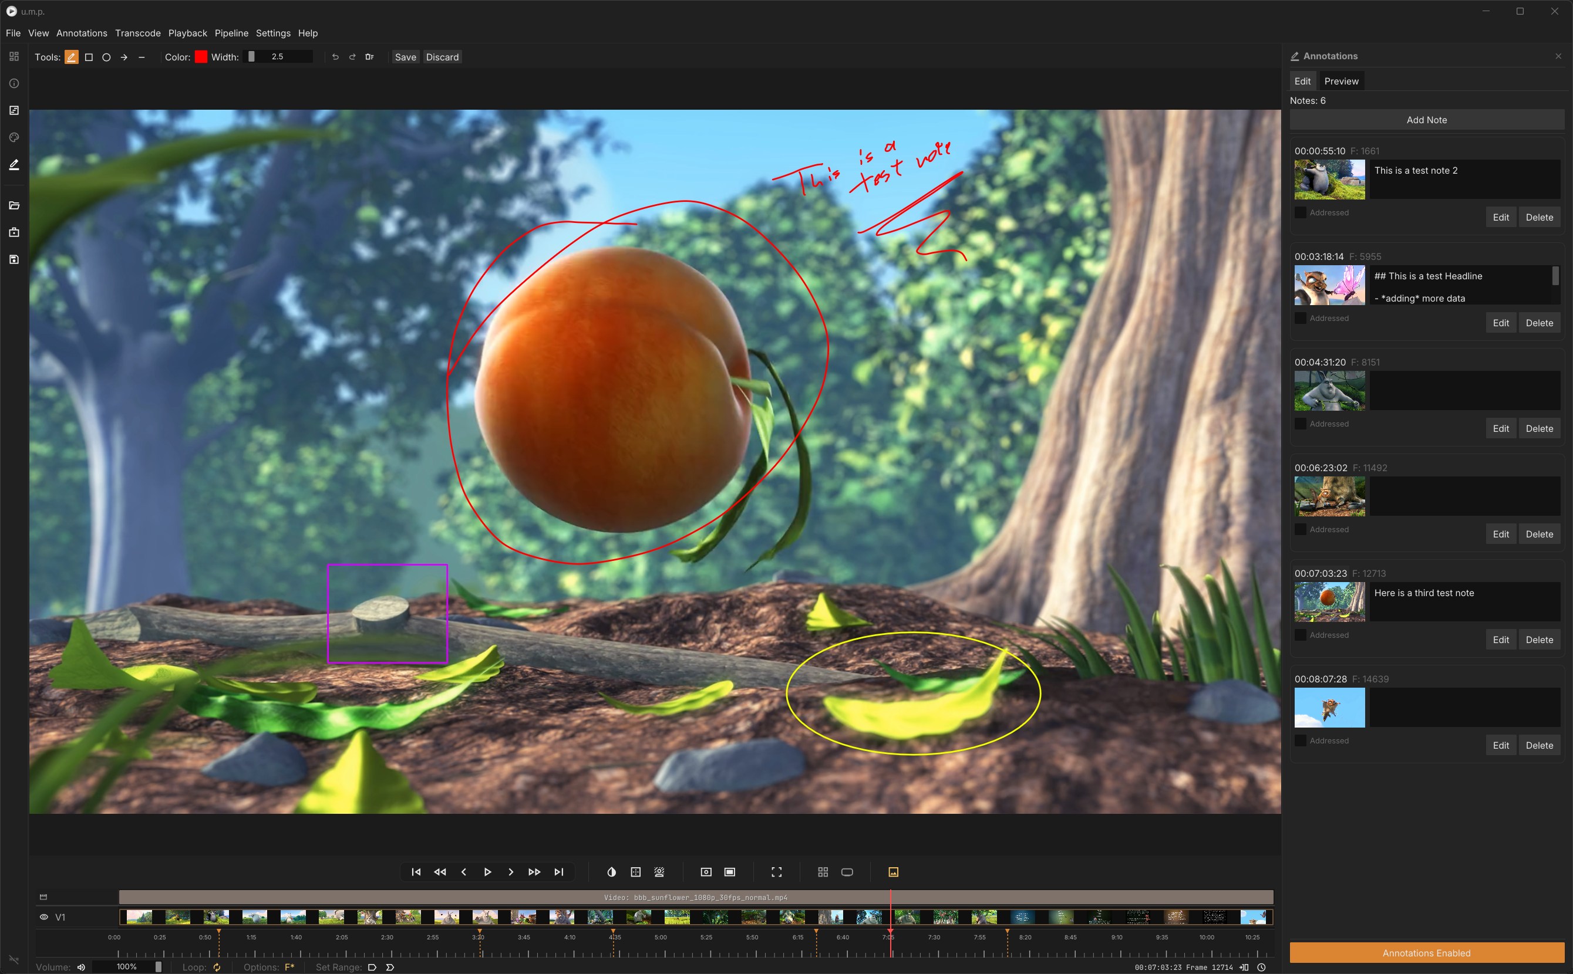Click the Add Note button
Screen dimensions: 1573x974
click(x=1426, y=120)
